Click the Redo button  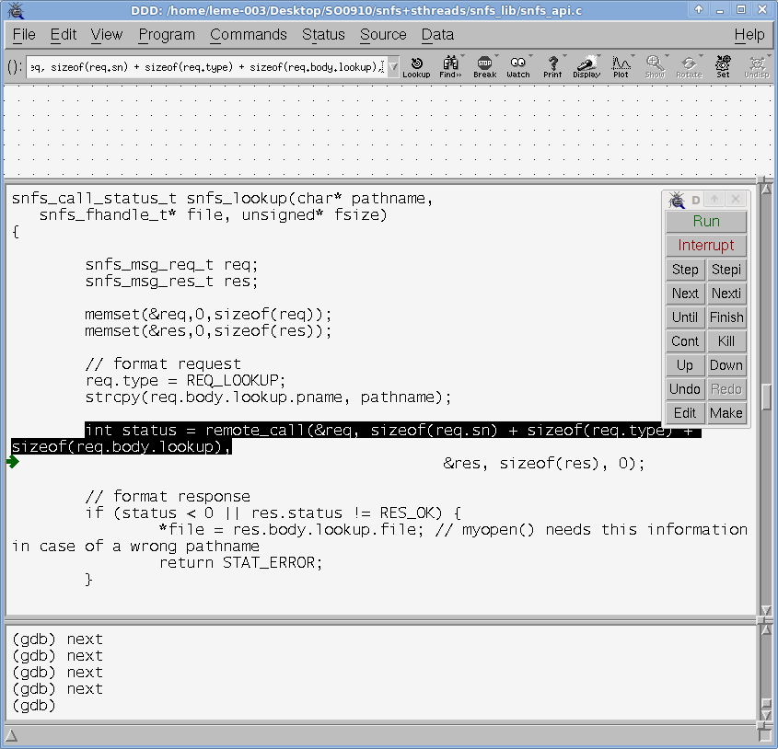[726, 389]
